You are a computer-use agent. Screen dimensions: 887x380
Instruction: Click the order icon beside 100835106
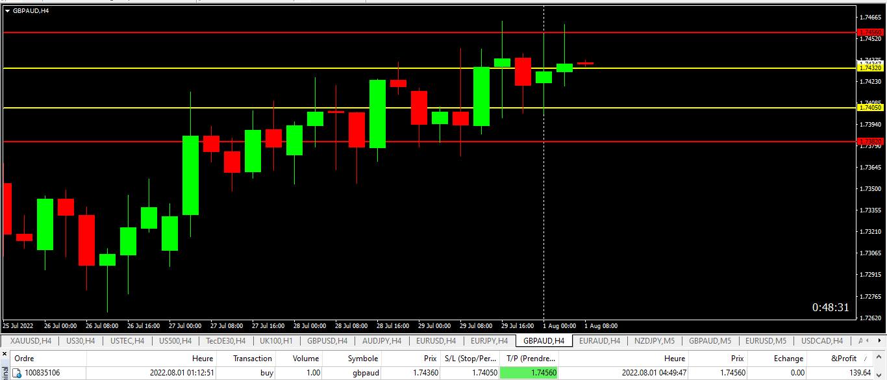click(17, 373)
